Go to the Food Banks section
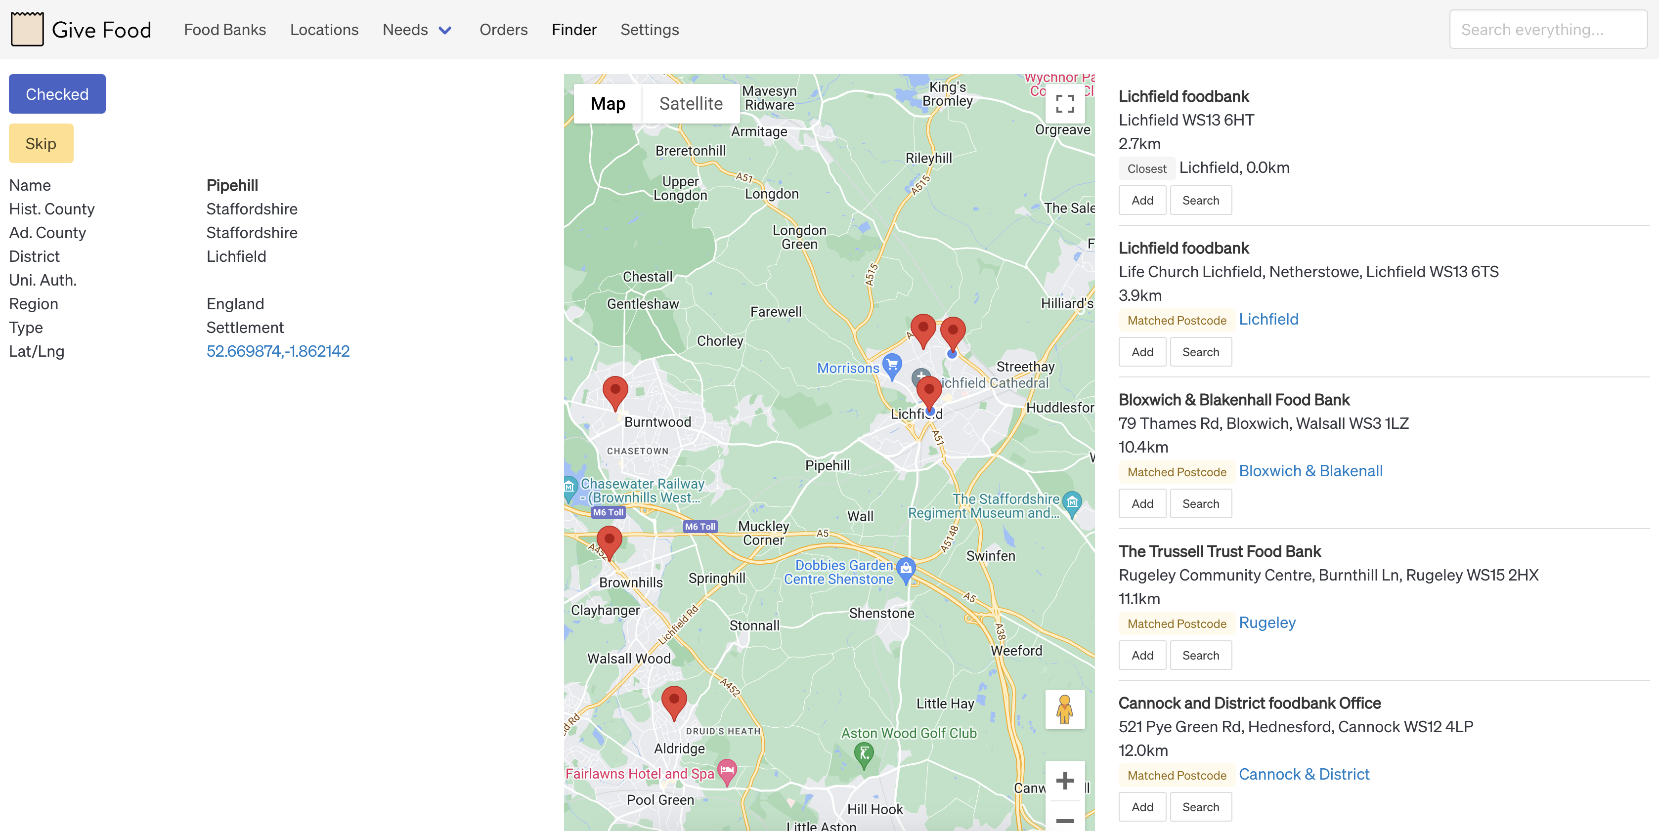 pyautogui.click(x=225, y=30)
